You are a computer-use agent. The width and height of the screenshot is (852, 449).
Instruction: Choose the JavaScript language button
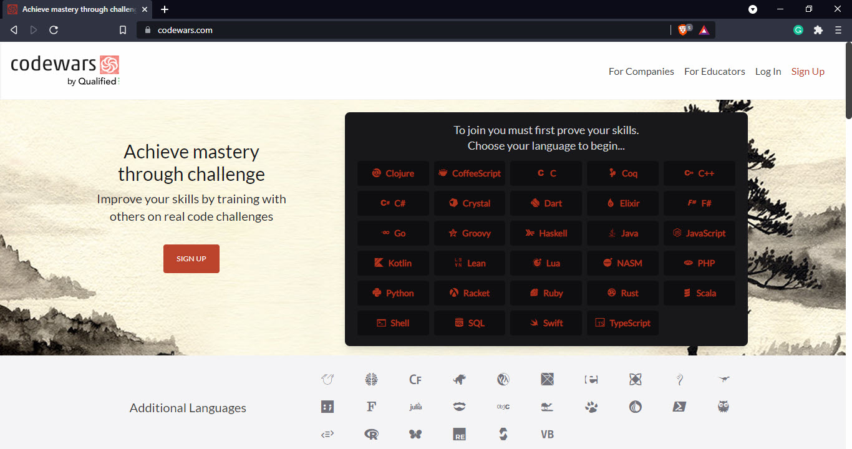699,233
